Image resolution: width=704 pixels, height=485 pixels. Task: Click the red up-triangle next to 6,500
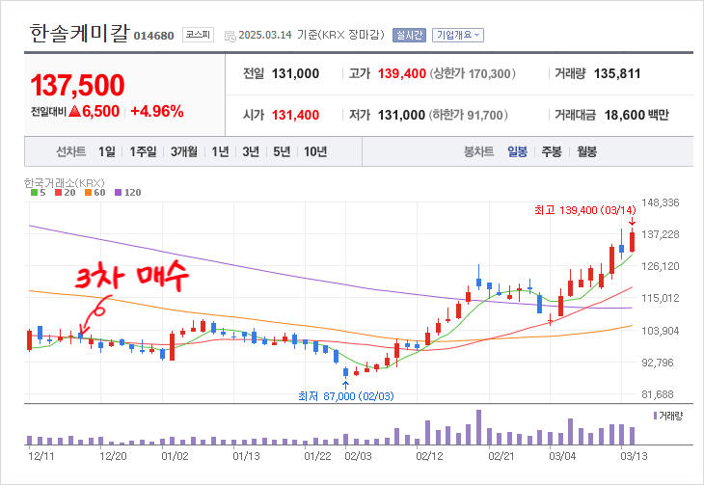[x=74, y=111]
